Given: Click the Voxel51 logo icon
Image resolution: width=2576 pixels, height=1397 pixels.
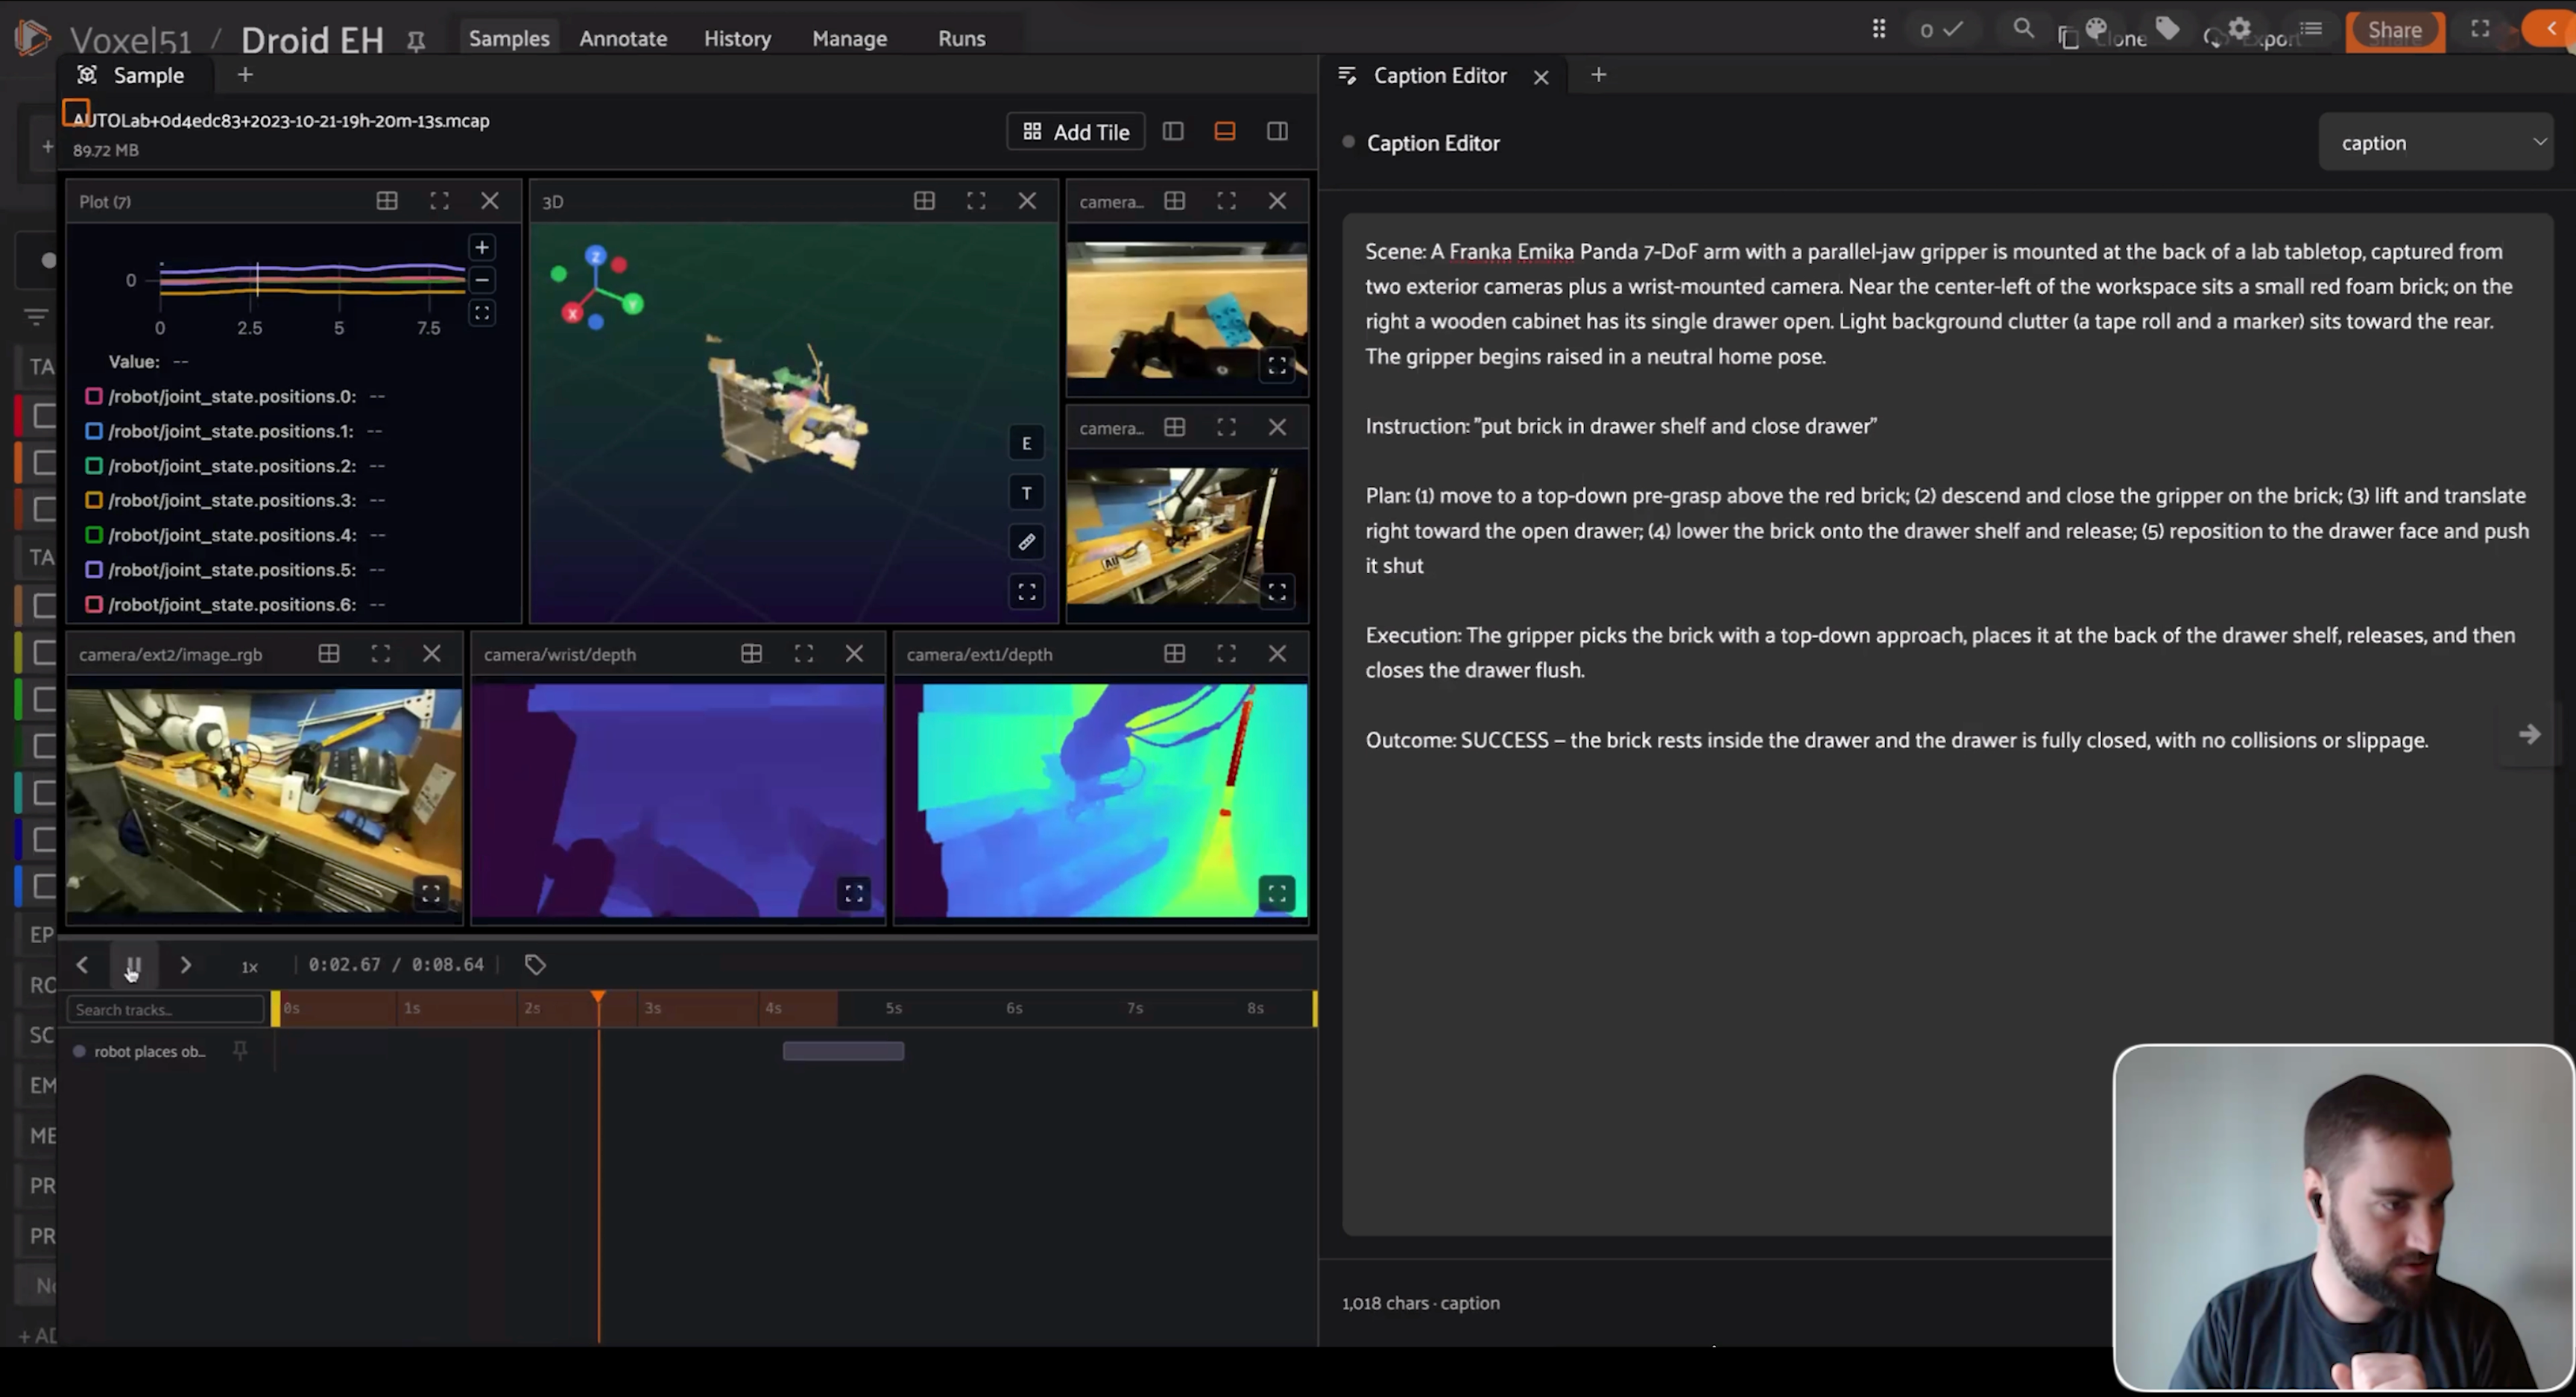Looking at the screenshot, I should click(x=32, y=38).
